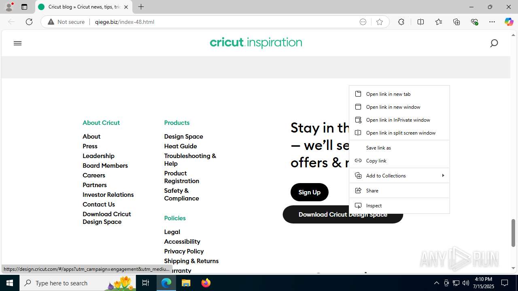Screen dimensions: 518x291
Task: Click the reader face icon in the address bar
Action: (363, 22)
